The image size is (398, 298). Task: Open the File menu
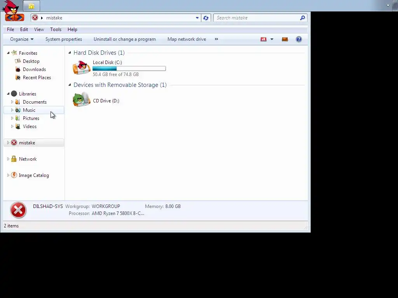tap(10, 29)
